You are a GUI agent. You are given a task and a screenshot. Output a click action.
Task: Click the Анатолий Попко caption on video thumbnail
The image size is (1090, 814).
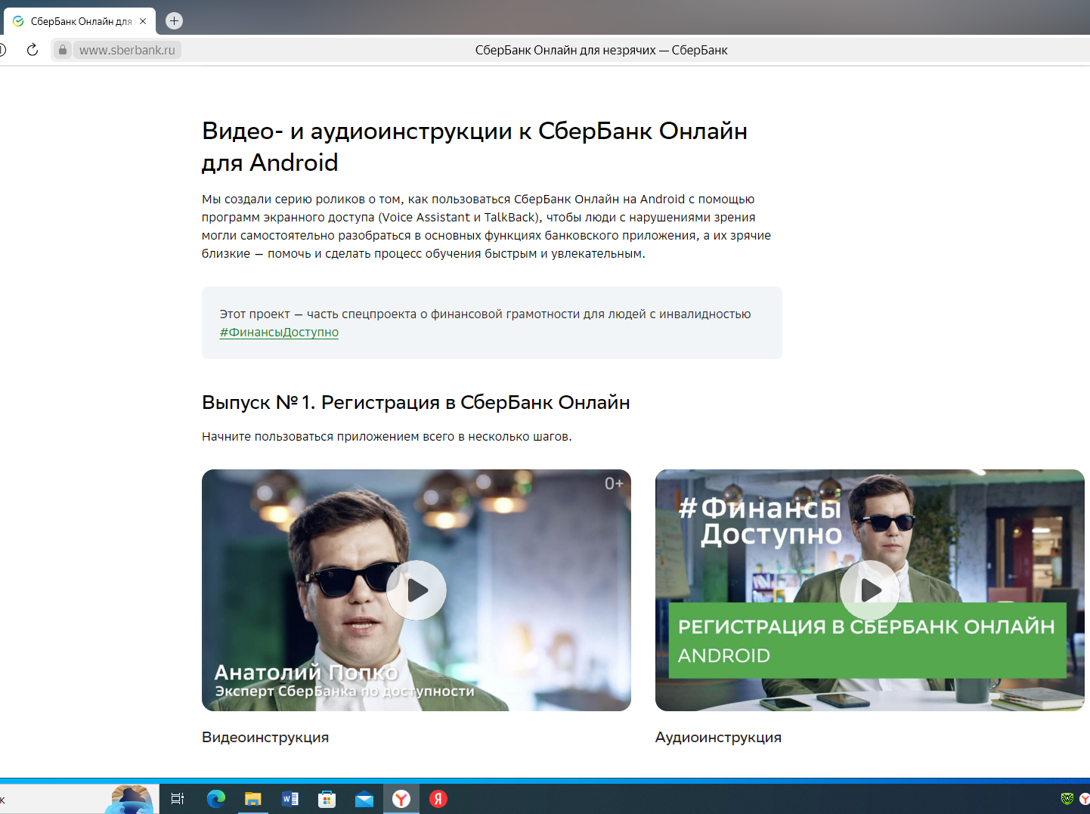point(306,672)
